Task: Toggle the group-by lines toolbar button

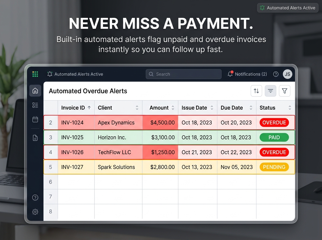Action: coord(270,91)
